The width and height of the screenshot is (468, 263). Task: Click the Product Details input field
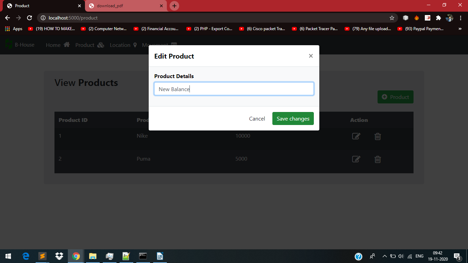(x=234, y=89)
